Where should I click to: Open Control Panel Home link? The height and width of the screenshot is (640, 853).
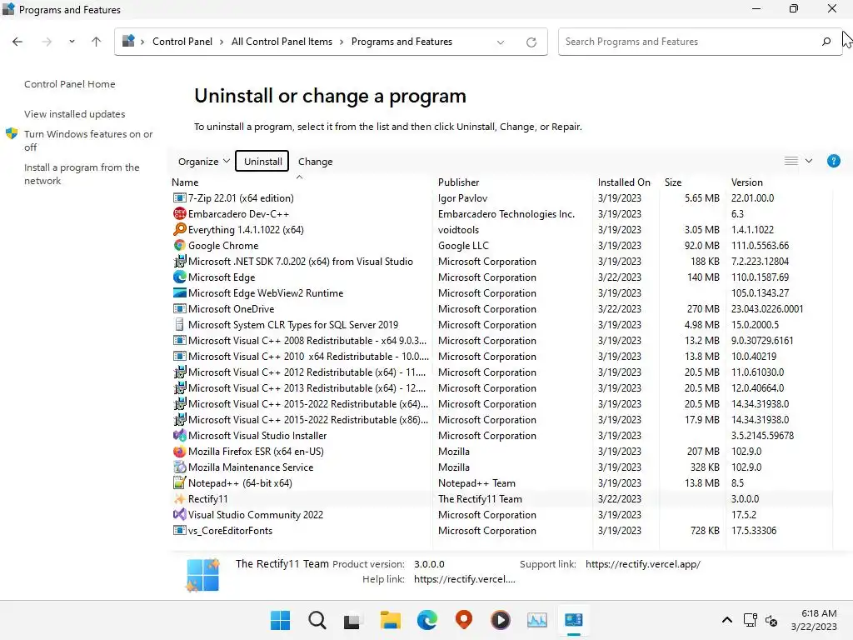click(x=70, y=84)
